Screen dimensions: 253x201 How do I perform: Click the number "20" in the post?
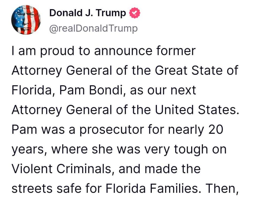(216, 130)
